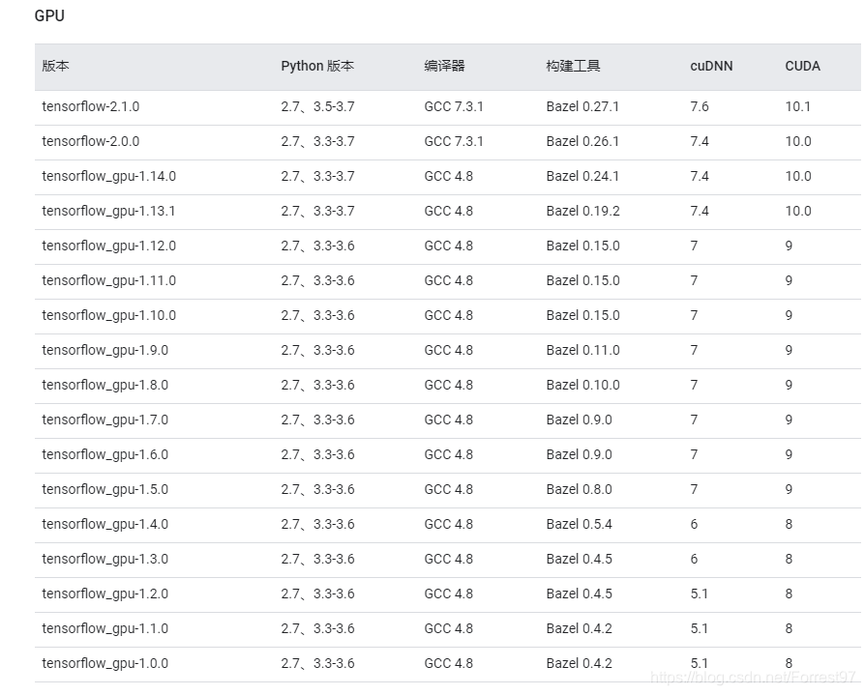Select the tensorflow_gpu-1.5.0 cell
Image resolution: width=865 pixels, height=695 pixels.
[104, 489]
